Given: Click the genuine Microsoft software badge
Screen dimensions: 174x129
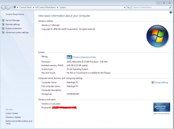Looking at the screenshot, I should pyautogui.click(x=162, y=107).
